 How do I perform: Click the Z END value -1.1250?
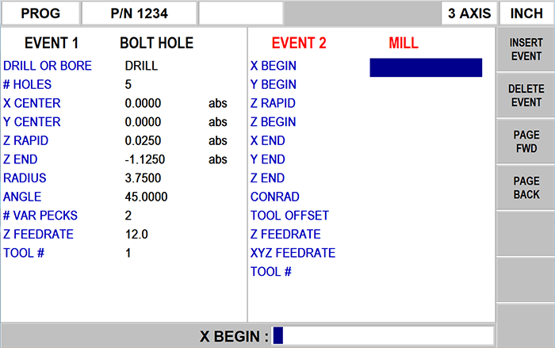click(145, 159)
